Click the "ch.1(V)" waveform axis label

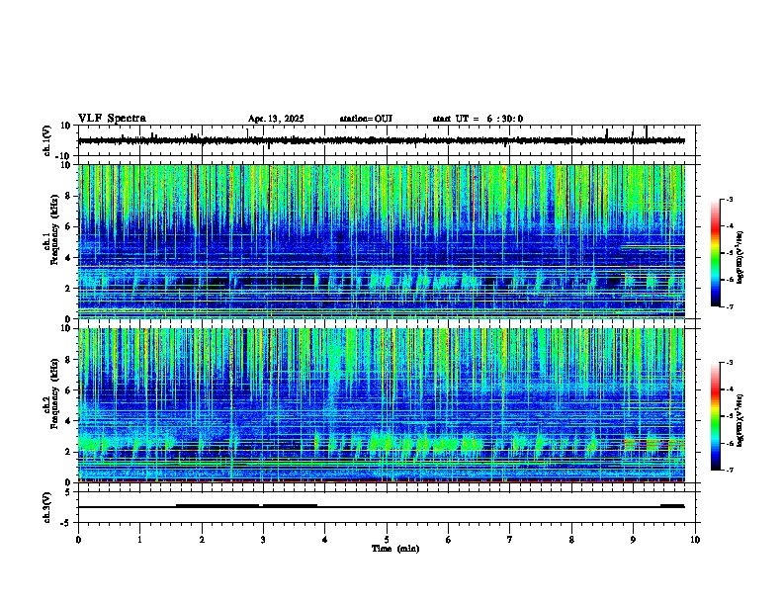pos(47,140)
